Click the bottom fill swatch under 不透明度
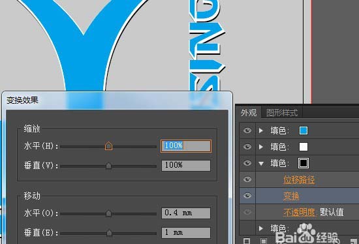This screenshot has height=244, width=359. click(304, 228)
